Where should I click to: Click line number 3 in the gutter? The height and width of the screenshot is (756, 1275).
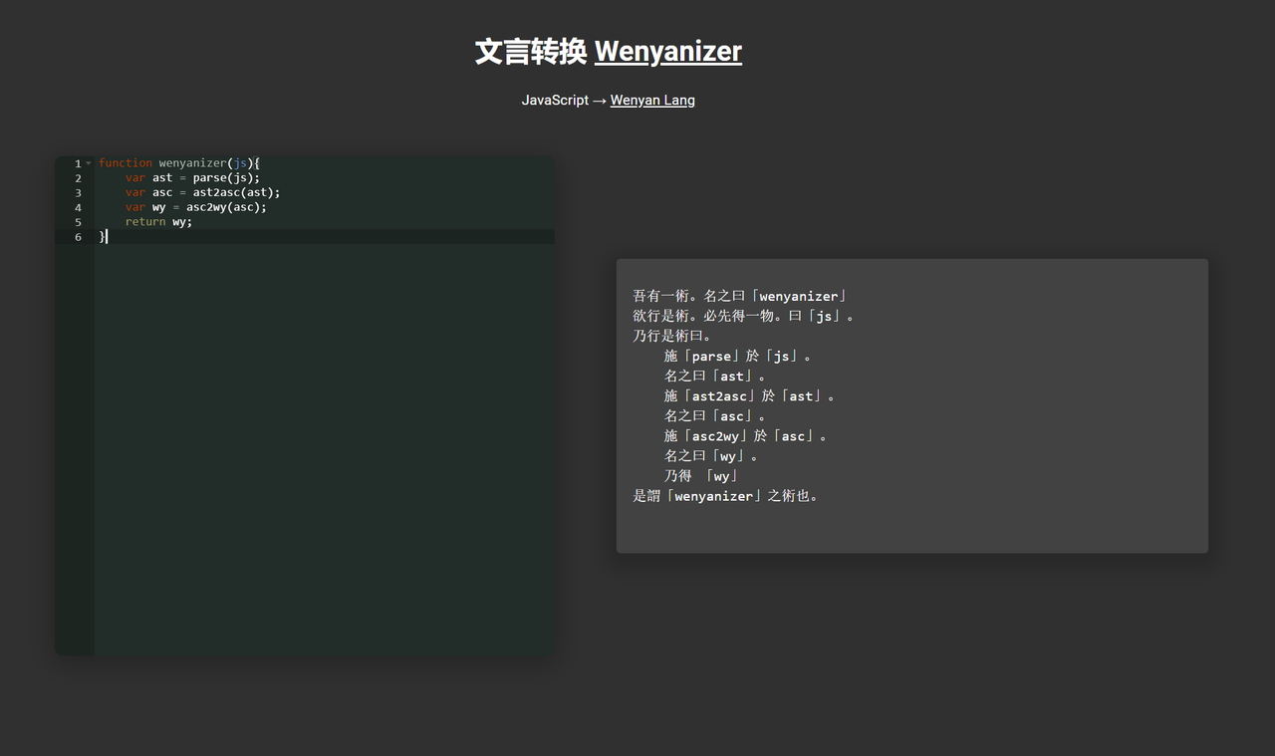tap(78, 193)
